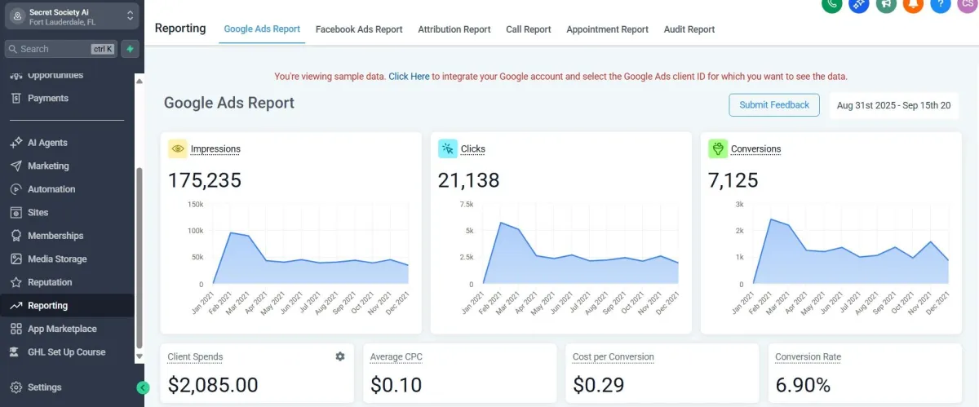Click the Settings gear icon in sidebar

16,387
